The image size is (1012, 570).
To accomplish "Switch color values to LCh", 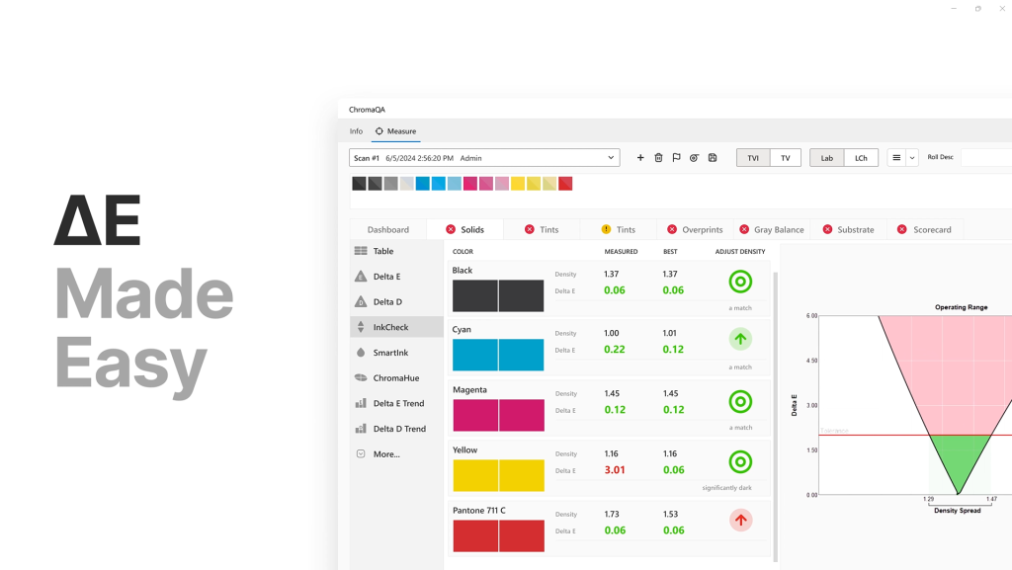I will pos(861,158).
